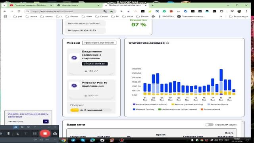Open the Все закладки folder

tap(239, 16)
